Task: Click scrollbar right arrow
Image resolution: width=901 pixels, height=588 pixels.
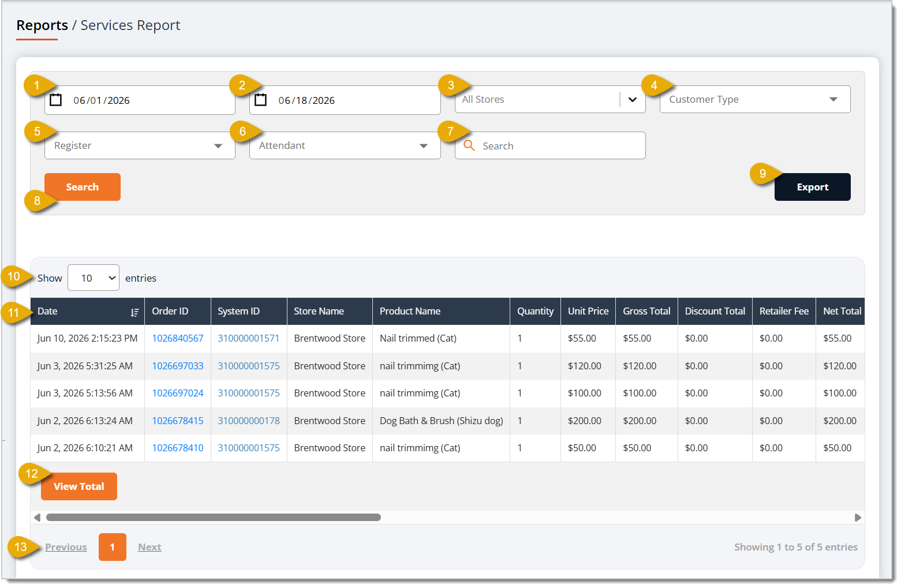Action: pos(858,518)
